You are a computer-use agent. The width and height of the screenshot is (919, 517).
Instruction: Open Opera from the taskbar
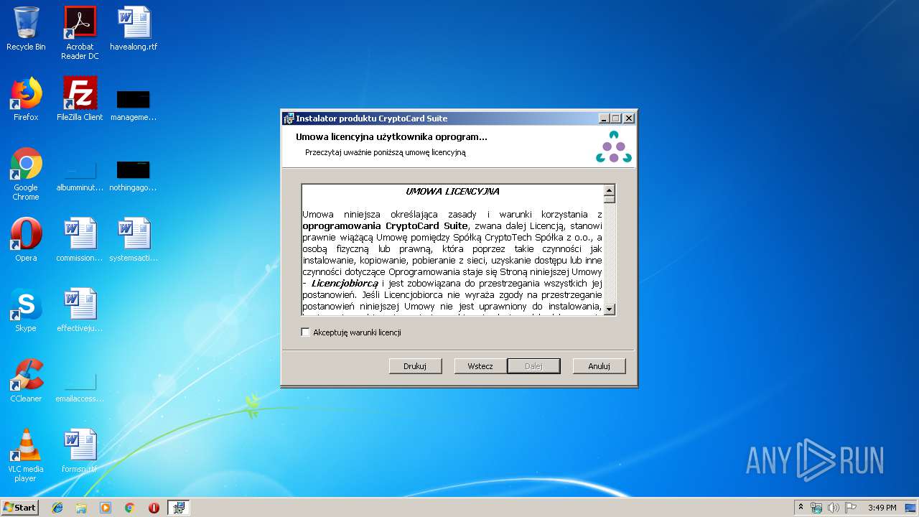(x=154, y=508)
